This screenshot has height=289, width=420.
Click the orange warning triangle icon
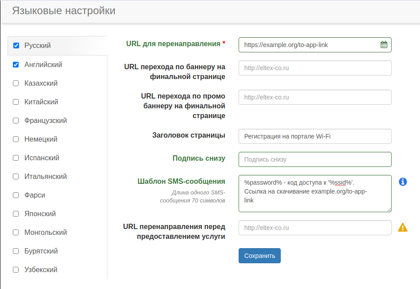[403, 227]
